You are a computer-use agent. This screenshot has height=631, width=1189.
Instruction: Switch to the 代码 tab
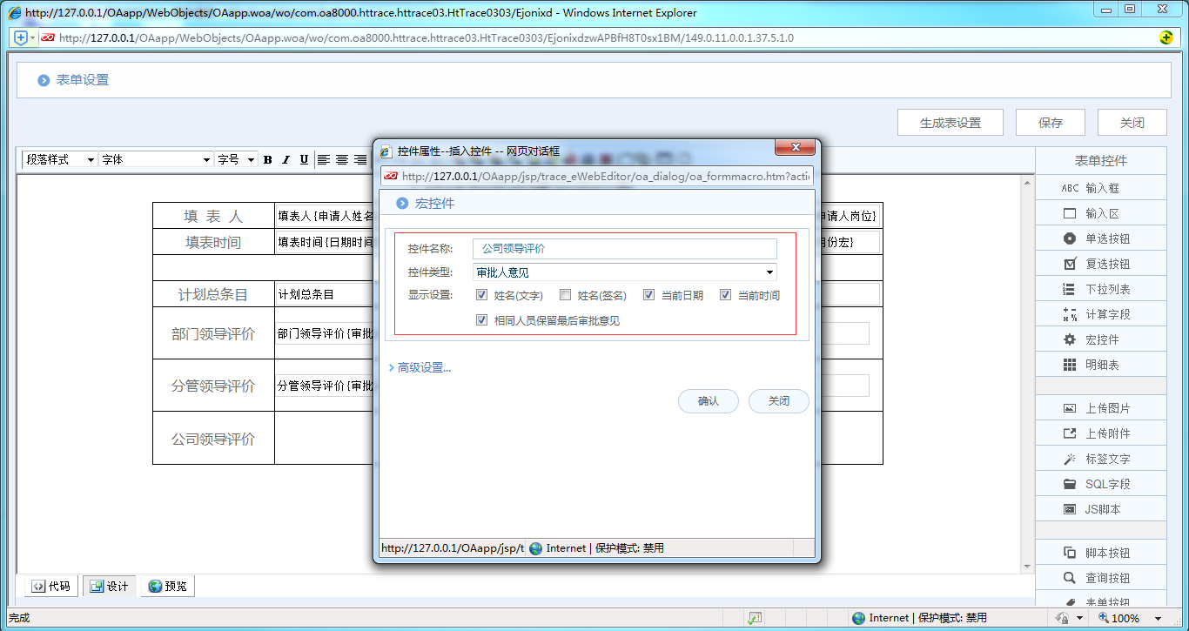(50, 586)
